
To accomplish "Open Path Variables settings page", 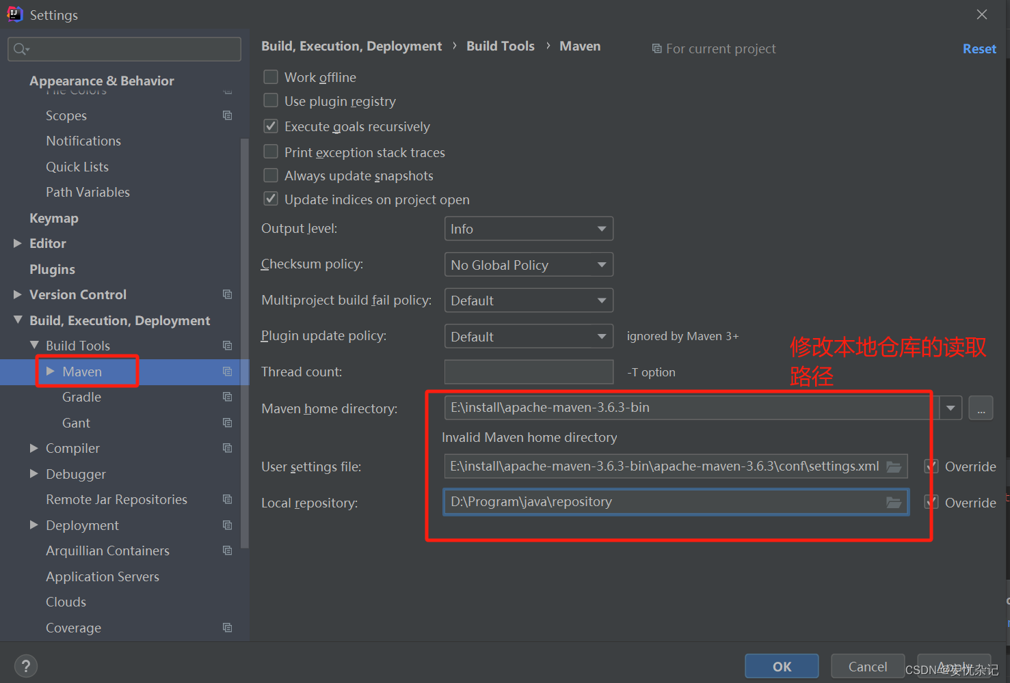I will coord(88,192).
